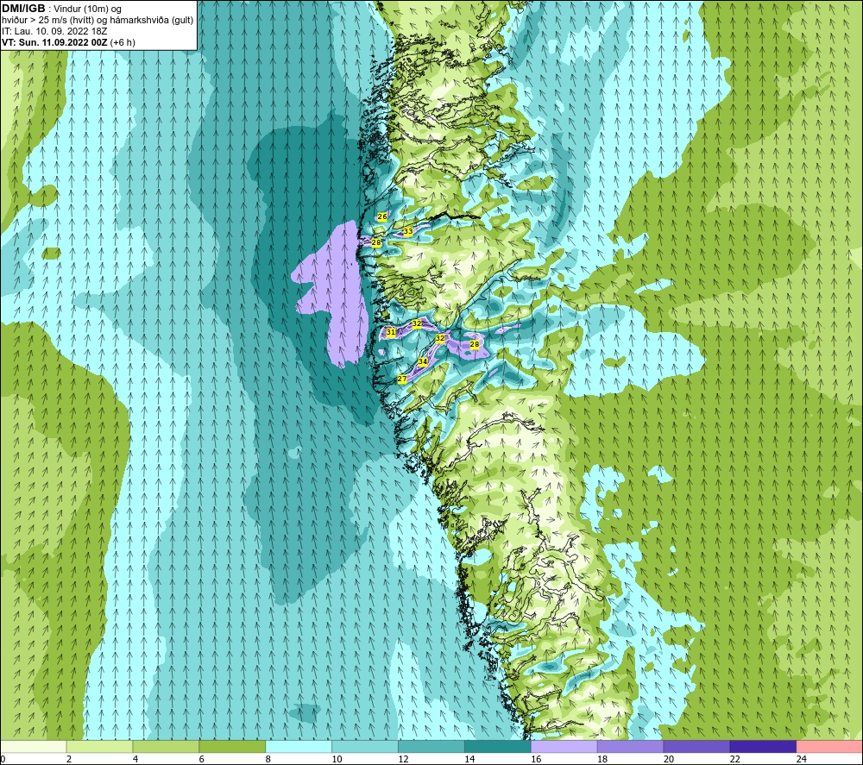Select the 18–20 m/s color swatch
The width and height of the screenshot is (863, 765).
[x=630, y=746]
